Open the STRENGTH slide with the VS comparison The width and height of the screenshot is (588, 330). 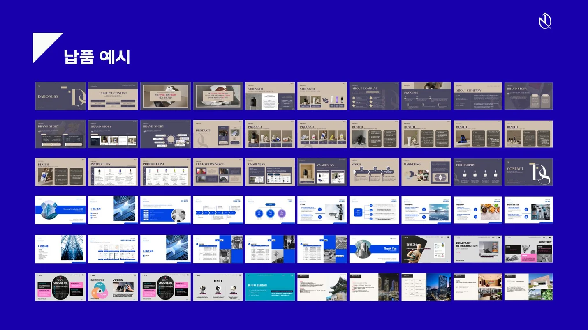click(322, 96)
